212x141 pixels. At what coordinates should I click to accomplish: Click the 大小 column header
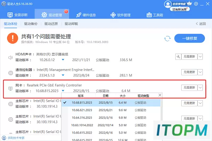(123, 96)
